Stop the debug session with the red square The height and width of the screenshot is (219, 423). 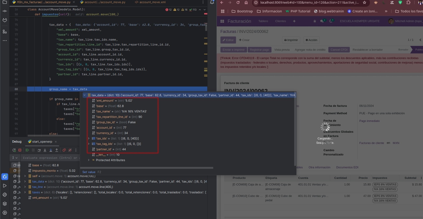click(20, 150)
